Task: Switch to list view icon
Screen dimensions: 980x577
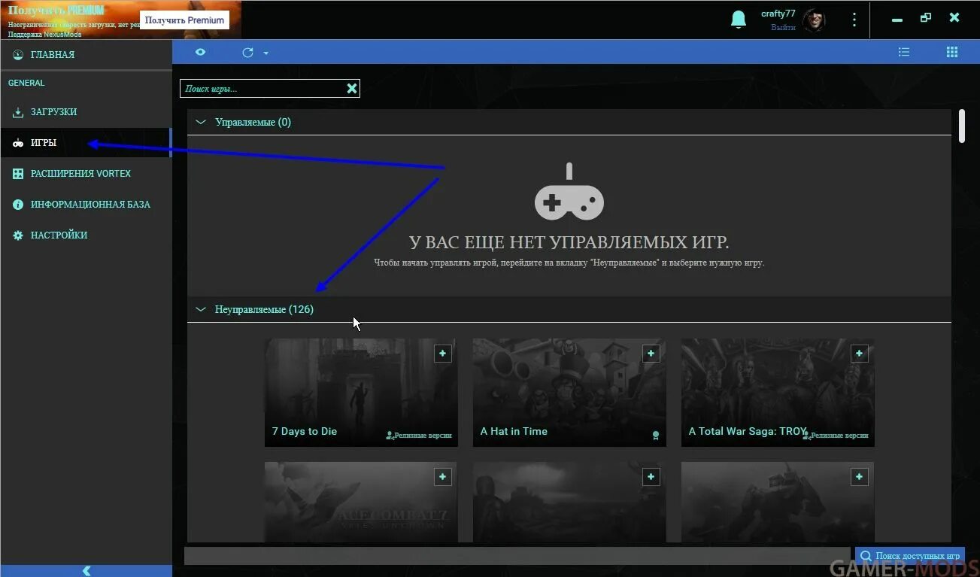Action: tap(904, 52)
